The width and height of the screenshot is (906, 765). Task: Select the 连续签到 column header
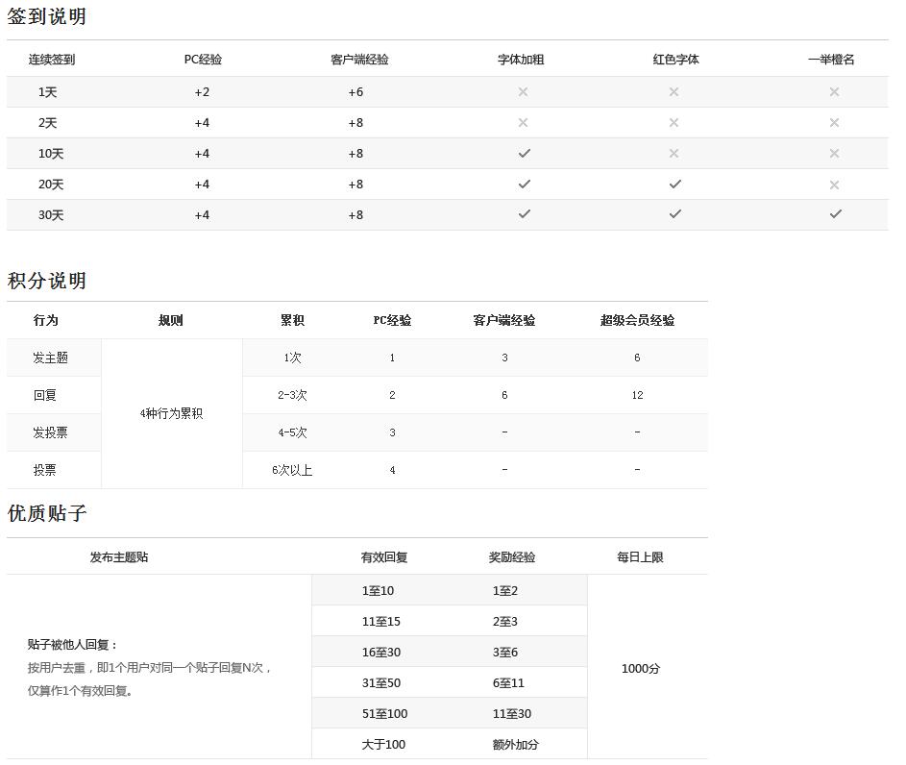tap(52, 60)
